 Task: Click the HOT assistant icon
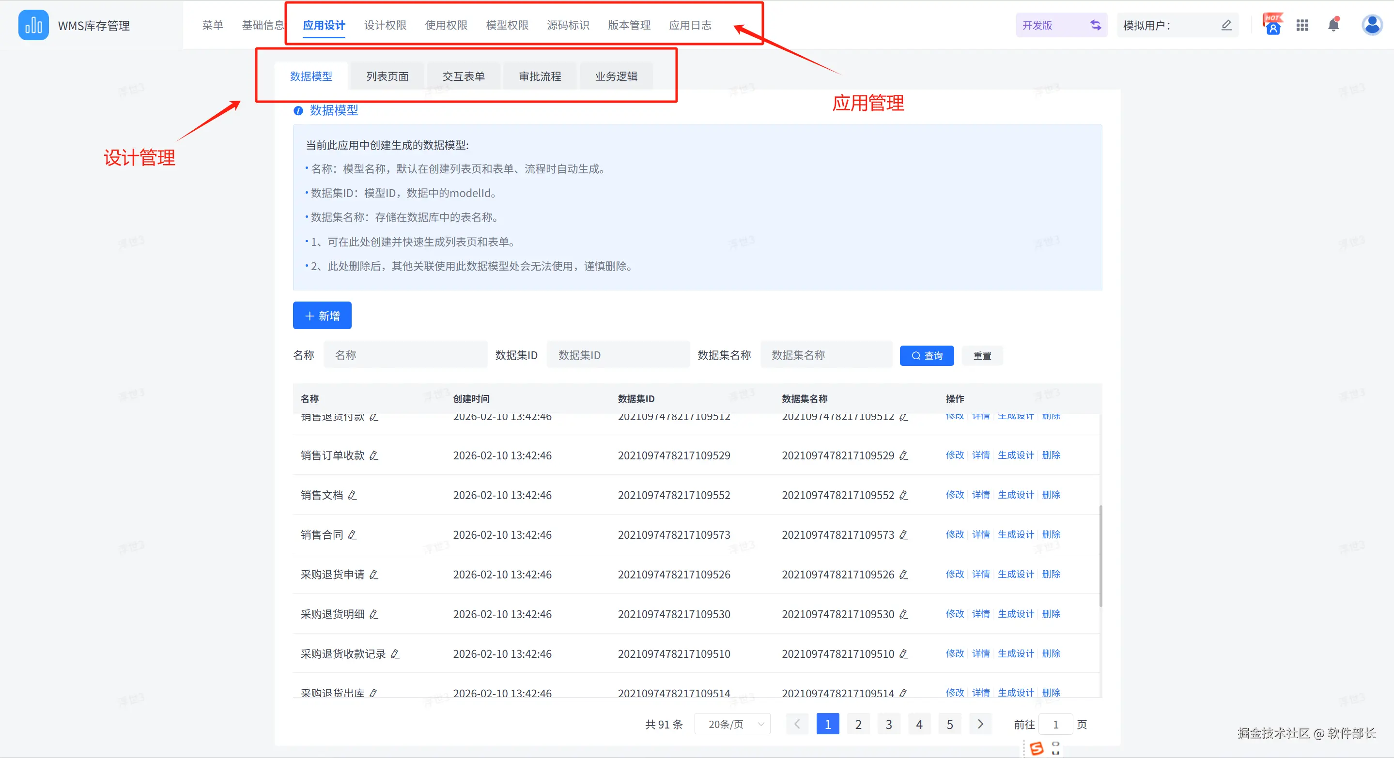1272,25
